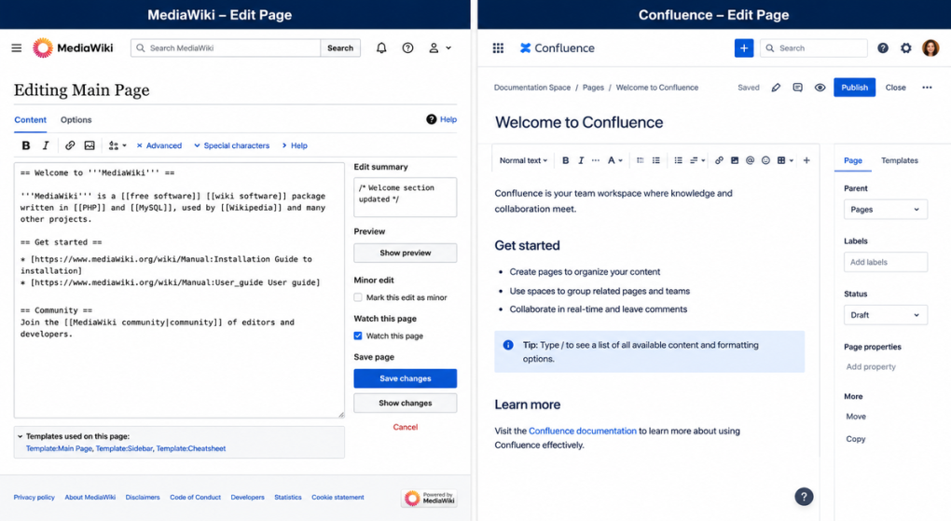
Task: Click the insert plus icon in Confluence toolbar
Action: (x=806, y=160)
